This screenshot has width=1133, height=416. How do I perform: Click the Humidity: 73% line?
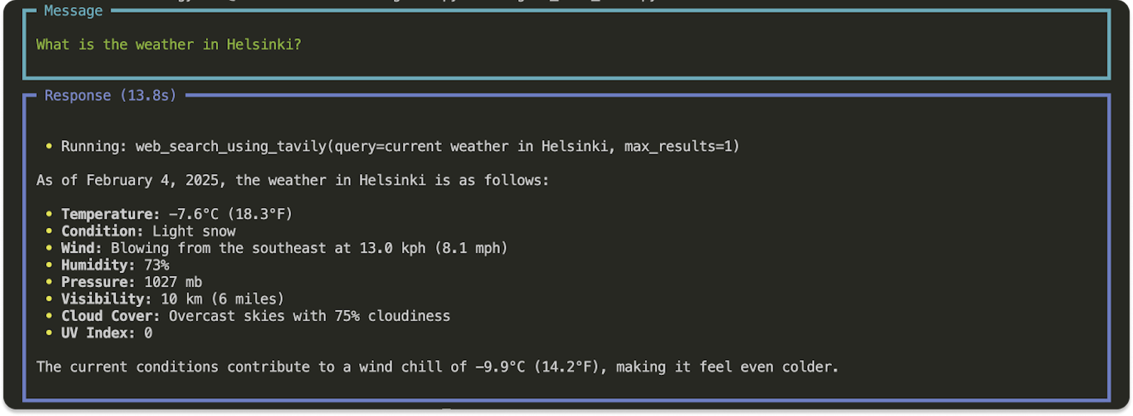(115, 265)
